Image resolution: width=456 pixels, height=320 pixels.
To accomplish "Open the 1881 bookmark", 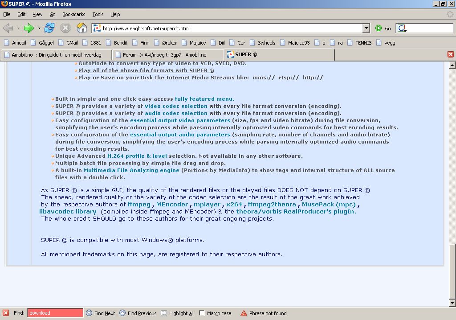I will 92,43.
